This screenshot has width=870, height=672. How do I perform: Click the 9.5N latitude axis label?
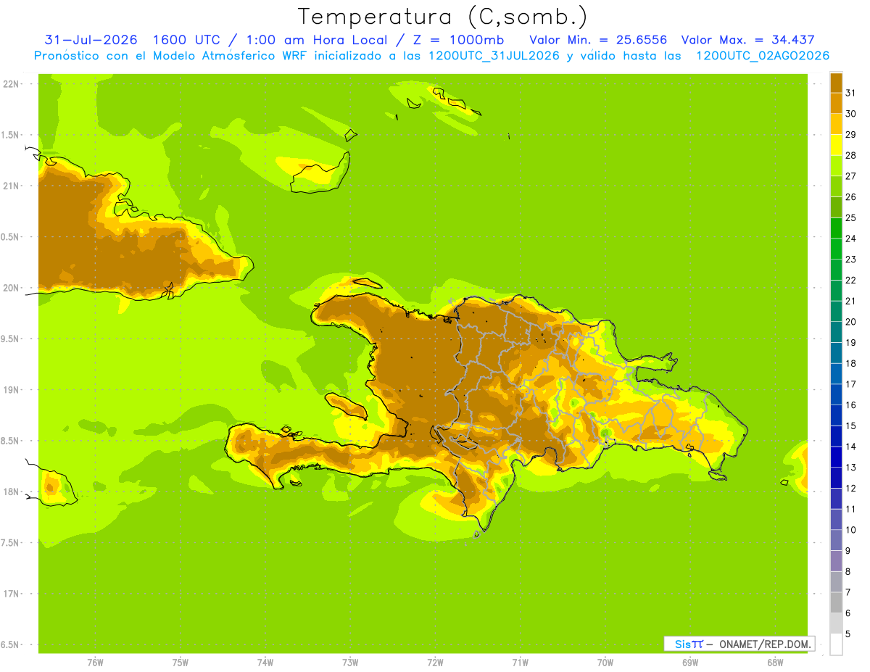[x=11, y=339]
